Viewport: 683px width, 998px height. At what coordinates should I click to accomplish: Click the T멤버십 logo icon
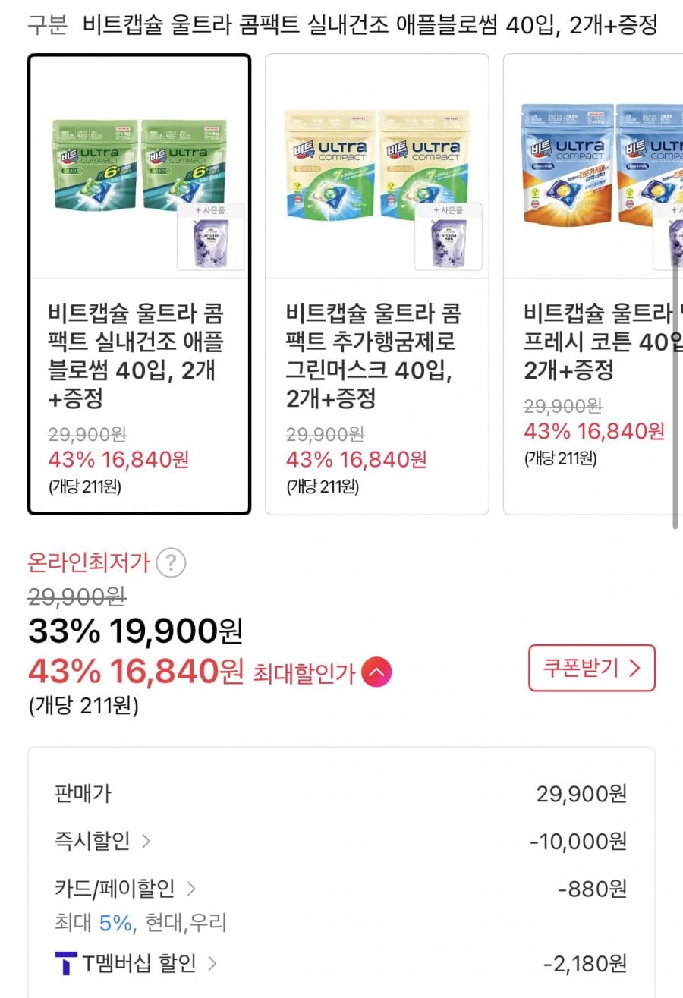[x=66, y=964]
